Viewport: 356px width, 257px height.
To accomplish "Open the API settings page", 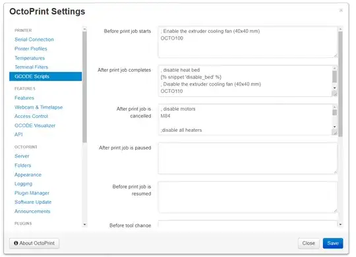I will [x=18, y=134].
